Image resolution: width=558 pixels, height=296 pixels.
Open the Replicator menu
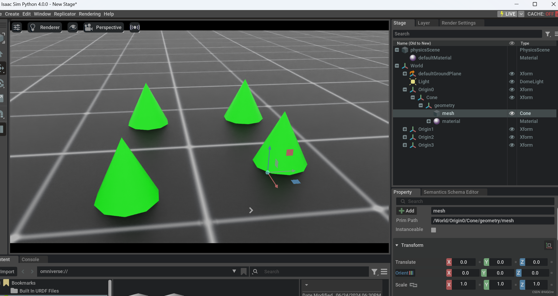65,14
